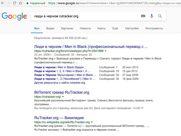Open sublink Люди в Чёрном: Мультсериал

[x=65, y=75]
